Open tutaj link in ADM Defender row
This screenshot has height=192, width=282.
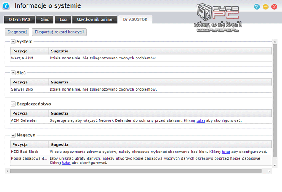[x=200, y=120]
